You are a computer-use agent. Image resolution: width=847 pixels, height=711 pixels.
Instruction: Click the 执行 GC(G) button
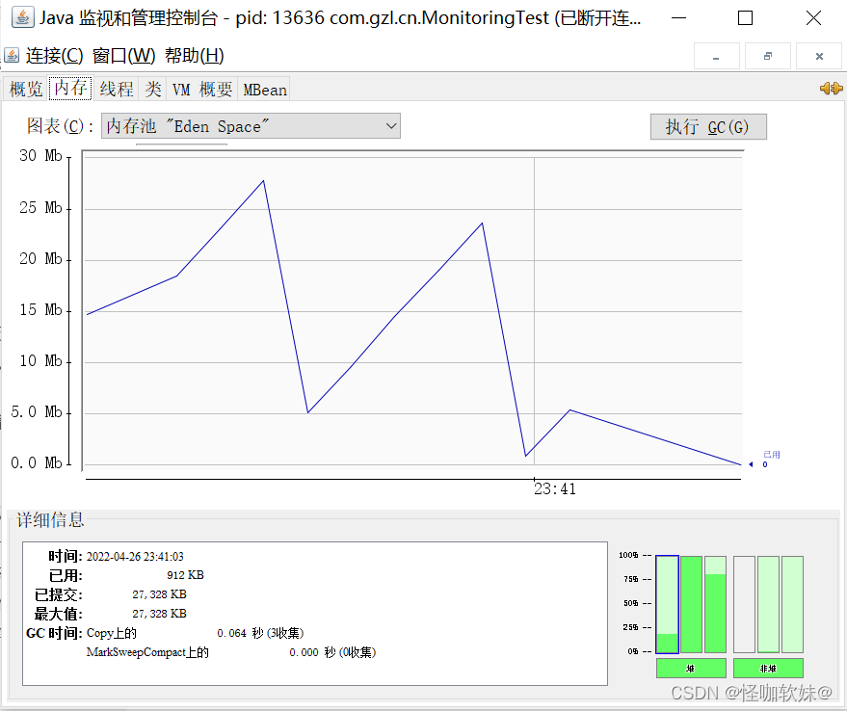(708, 127)
